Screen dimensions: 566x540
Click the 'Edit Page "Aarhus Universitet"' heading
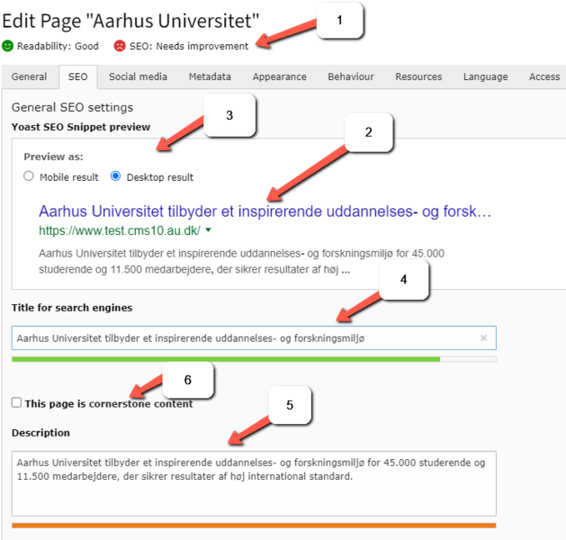coord(130,21)
